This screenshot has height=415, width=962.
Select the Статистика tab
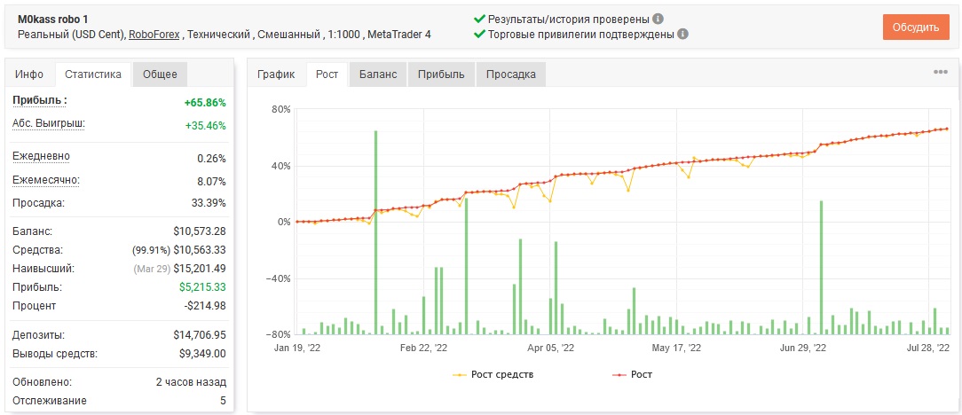tap(93, 74)
